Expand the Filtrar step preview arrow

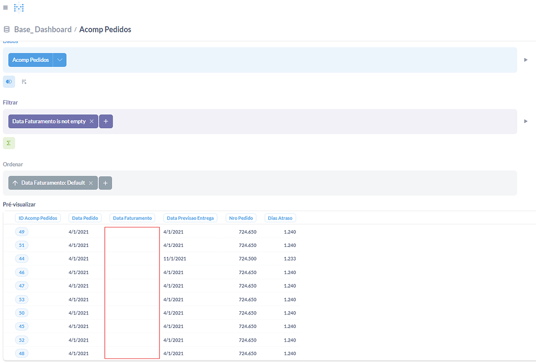tap(526, 121)
